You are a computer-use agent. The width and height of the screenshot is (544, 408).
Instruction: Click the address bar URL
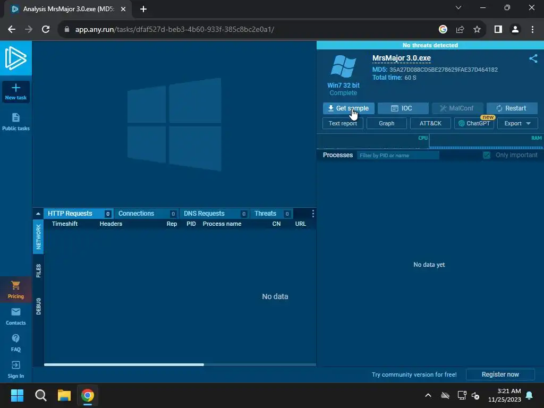(174, 30)
